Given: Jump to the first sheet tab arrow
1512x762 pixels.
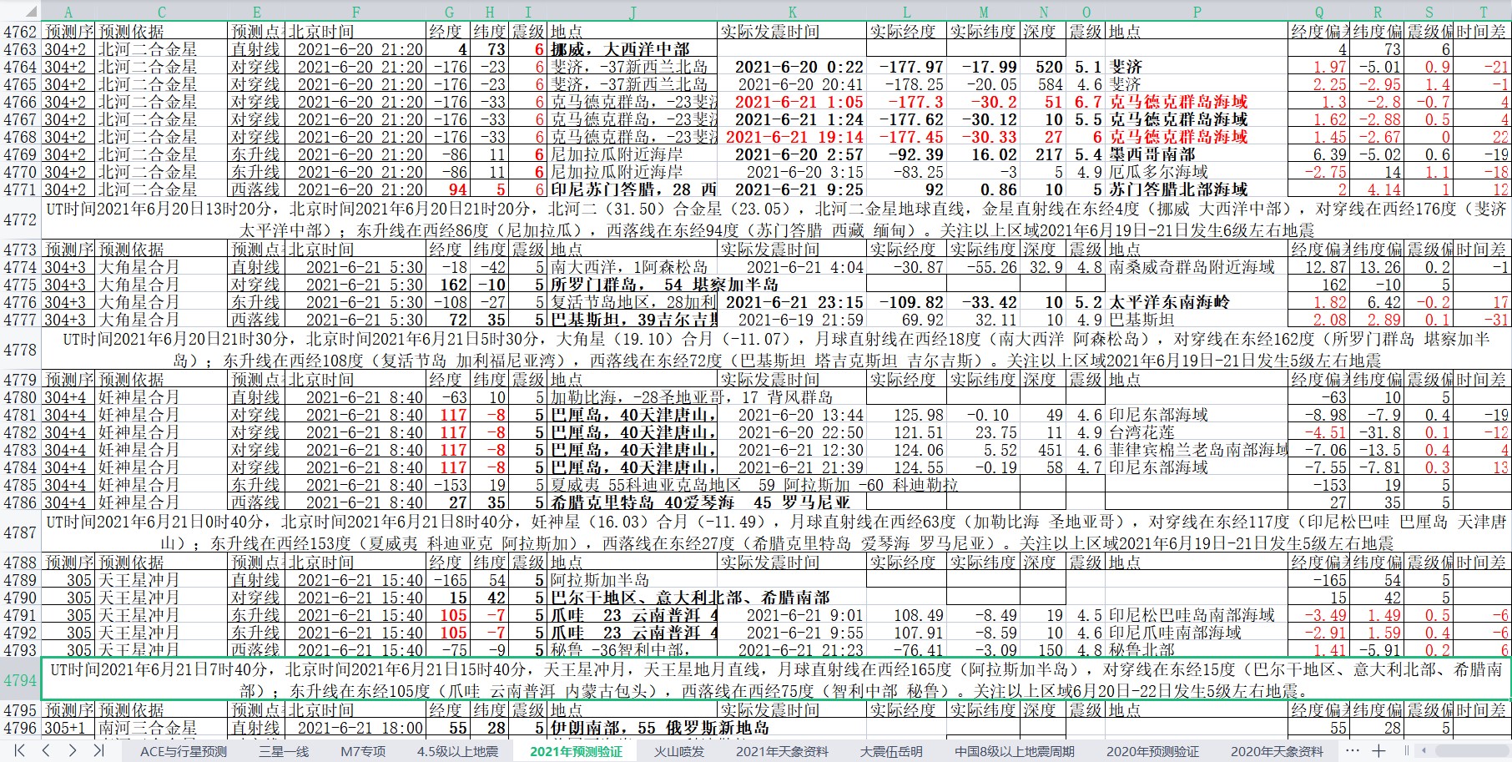Looking at the screenshot, I should [x=20, y=750].
